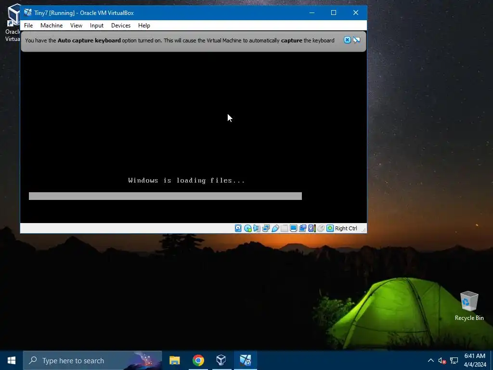This screenshot has width=493, height=370.
Task: Close the Tiny7 VirtualBox window
Action: (356, 13)
